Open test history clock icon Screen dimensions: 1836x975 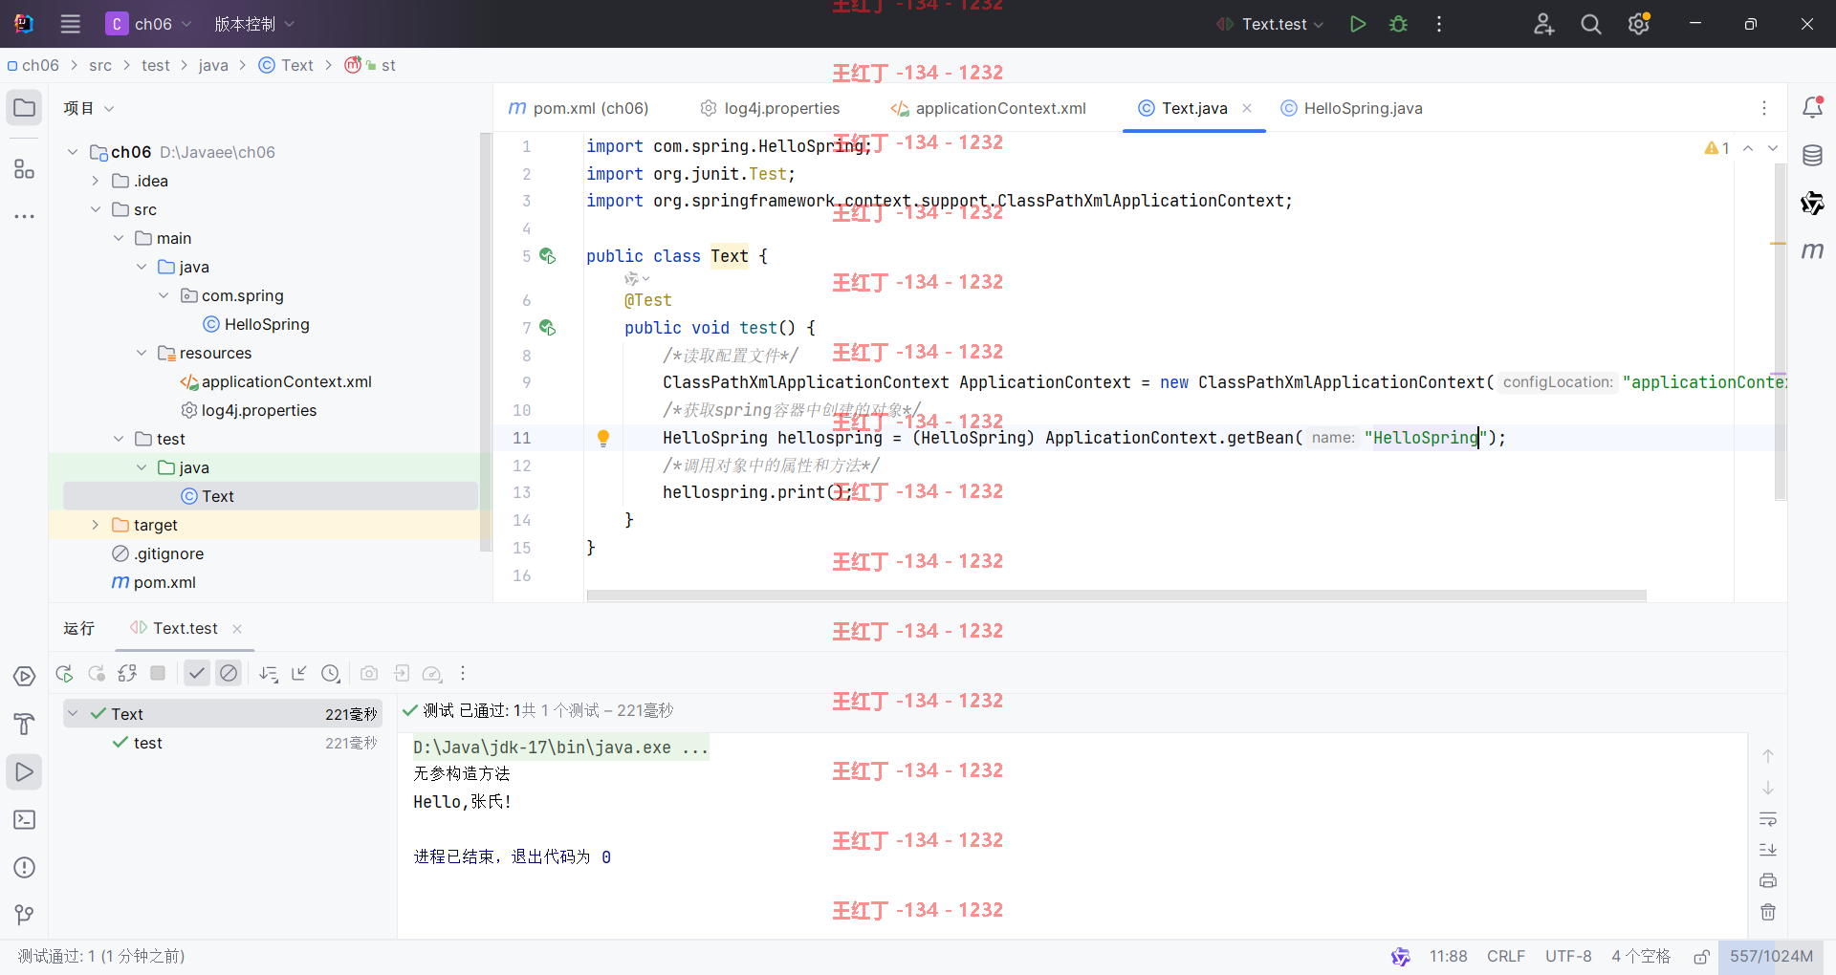(x=331, y=674)
